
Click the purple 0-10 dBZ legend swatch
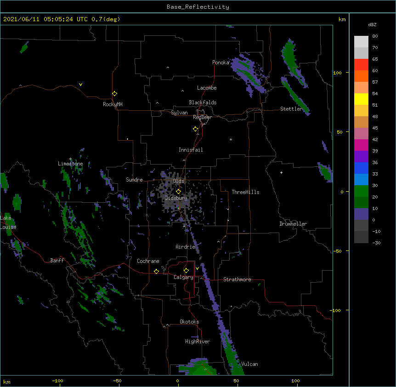click(x=361, y=214)
